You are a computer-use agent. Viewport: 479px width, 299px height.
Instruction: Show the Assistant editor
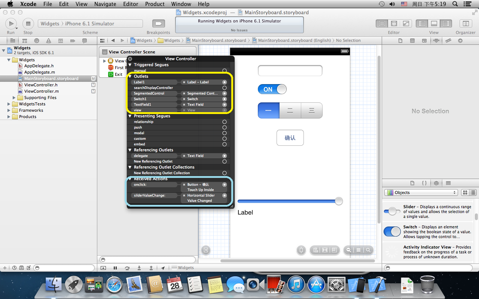point(394,24)
